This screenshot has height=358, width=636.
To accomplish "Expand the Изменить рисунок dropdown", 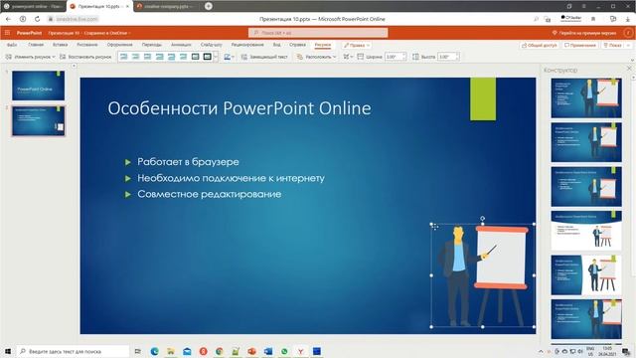I will coord(54,57).
